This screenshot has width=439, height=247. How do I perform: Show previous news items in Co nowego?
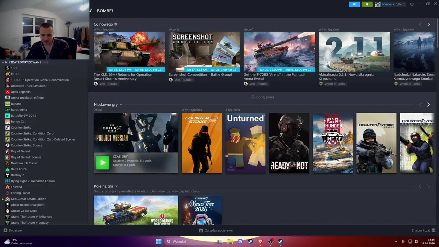click(x=420, y=24)
